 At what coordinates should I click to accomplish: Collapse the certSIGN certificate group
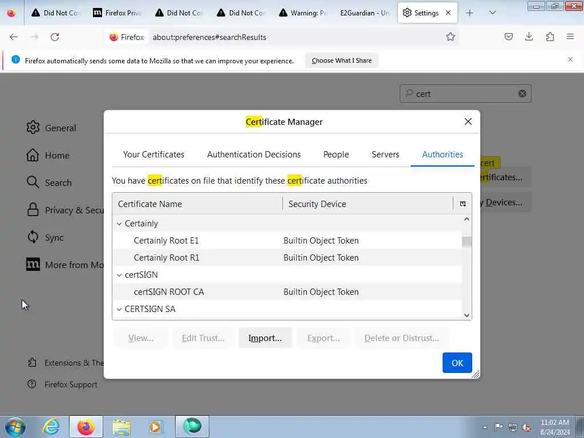119,275
